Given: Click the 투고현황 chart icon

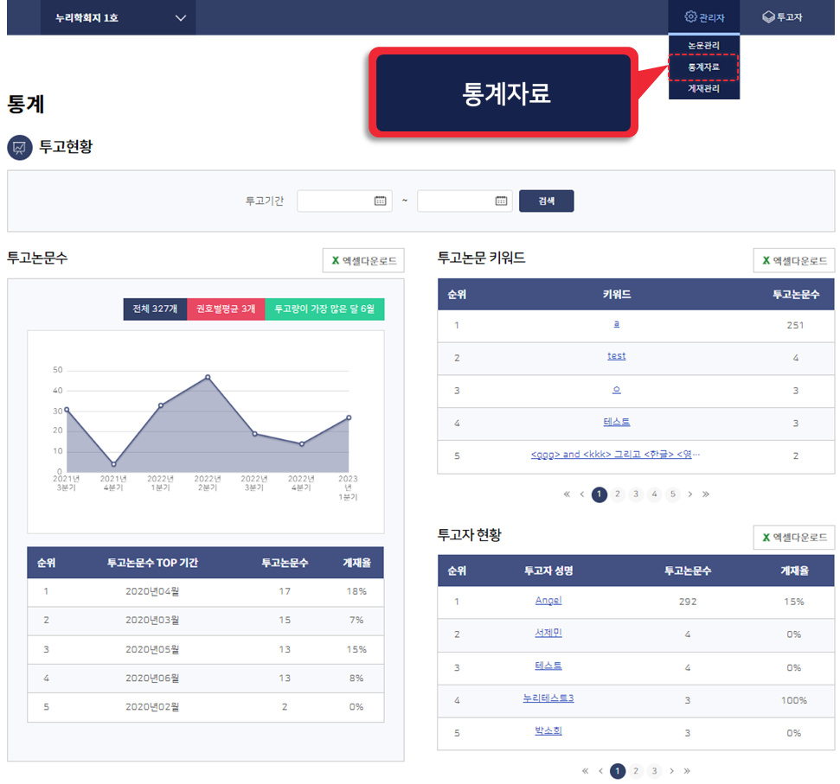Looking at the screenshot, I should (19, 147).
